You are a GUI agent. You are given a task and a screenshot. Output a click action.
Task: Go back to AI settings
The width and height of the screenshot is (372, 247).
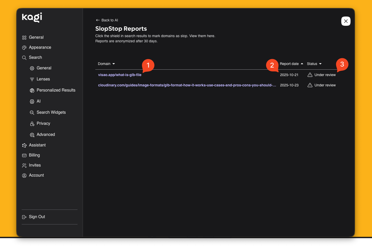[x=107, y=20]
